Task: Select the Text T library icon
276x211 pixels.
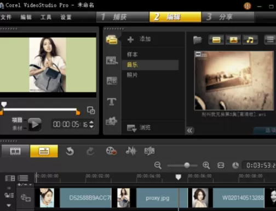Action: pyautogui.click(x=112, y=102)
